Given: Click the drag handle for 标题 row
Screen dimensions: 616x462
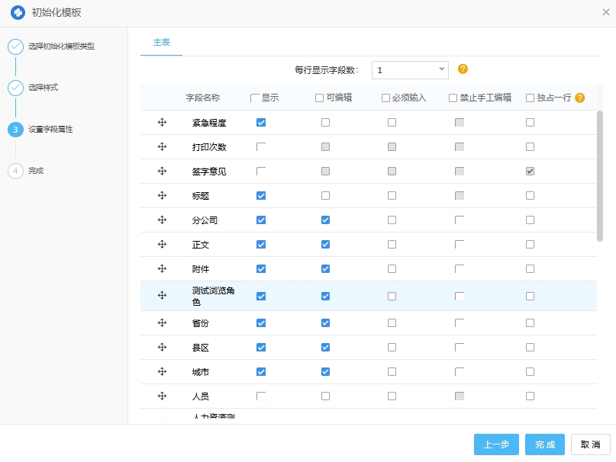Looking at the screenshot, I should pyautogui.click(x=162, y=195).
